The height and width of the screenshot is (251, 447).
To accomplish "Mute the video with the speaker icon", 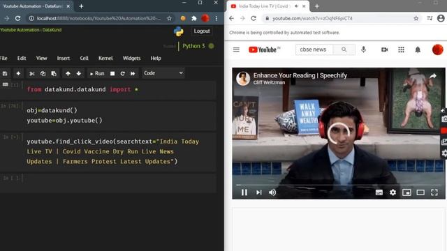I will (272, 192).
